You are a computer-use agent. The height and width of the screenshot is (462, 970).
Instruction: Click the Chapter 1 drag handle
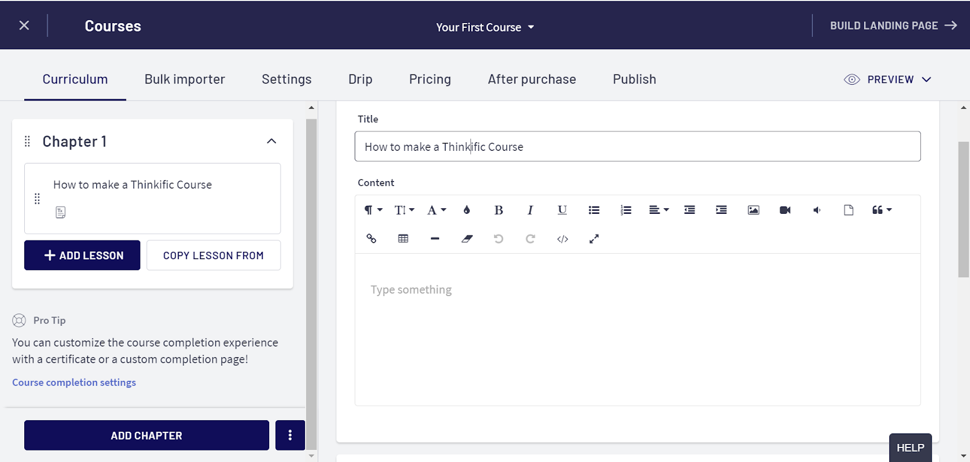(x=27, y=141)
